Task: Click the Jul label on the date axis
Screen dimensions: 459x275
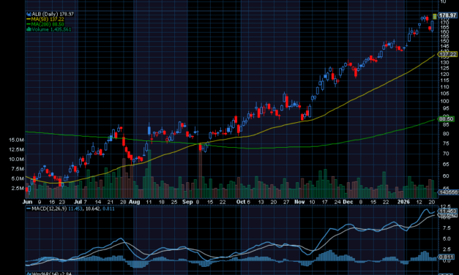Action: (78, 202)
